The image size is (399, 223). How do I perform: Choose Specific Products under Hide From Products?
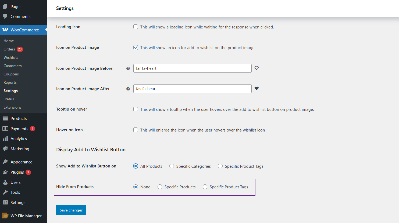click(160, 187)
